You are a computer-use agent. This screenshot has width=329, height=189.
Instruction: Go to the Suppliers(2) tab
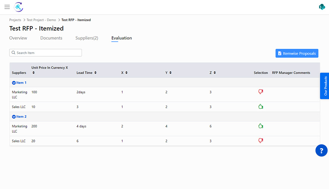pos(87,38)
